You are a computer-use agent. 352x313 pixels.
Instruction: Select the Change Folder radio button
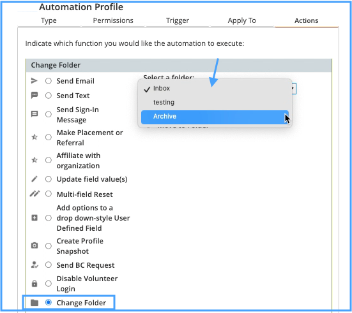tap(49, 302)
